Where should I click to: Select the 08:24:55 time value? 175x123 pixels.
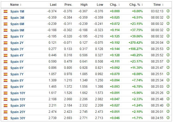157,118
